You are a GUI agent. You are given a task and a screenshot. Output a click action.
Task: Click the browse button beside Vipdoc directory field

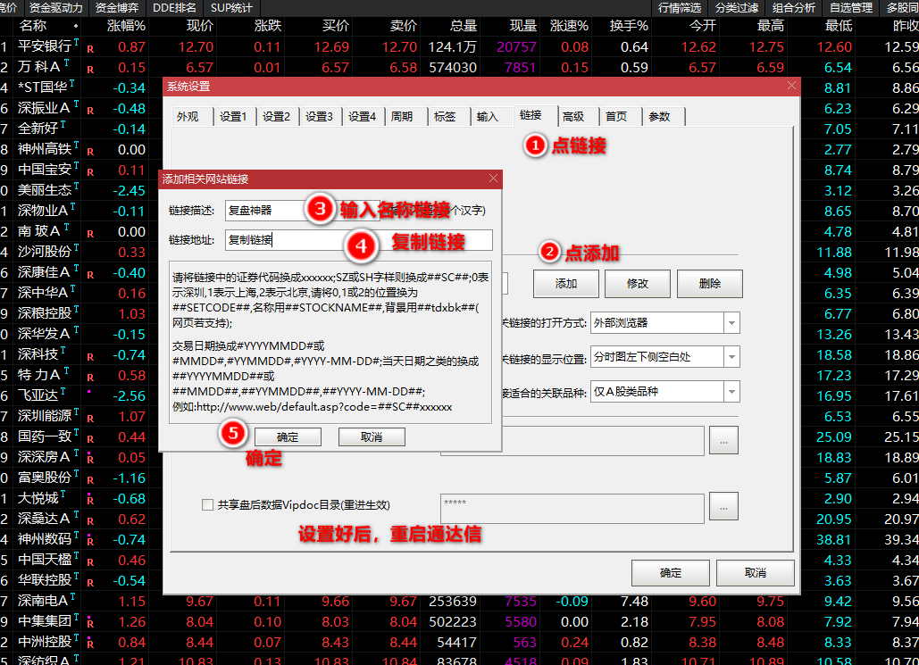pyautogui.click(x=723, y=505)
